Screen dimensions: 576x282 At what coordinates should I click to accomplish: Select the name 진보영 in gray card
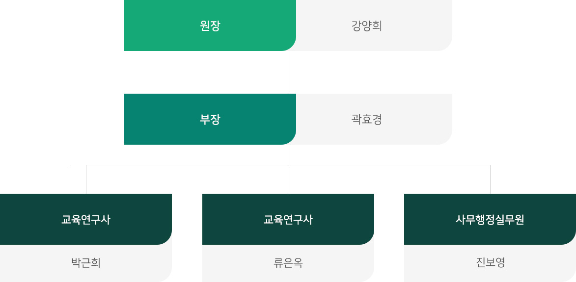(491, 262)
